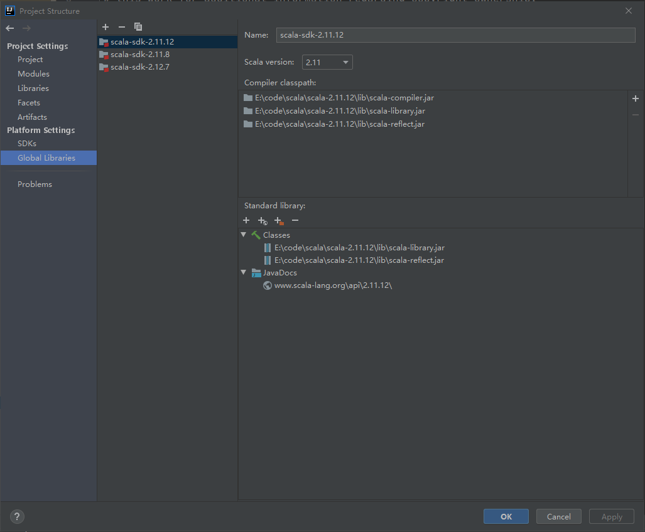
Task: Open Facets settings
Action: pos(29,103)
